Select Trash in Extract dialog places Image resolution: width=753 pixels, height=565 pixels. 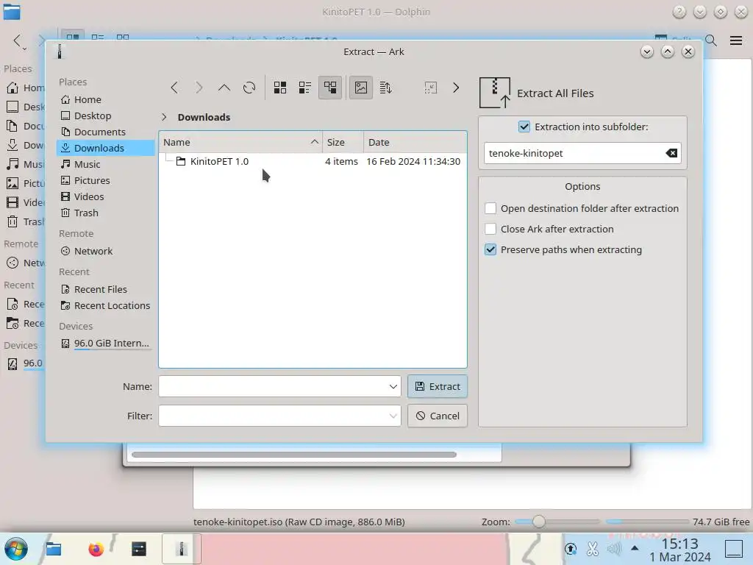click(x=106, y=213)
